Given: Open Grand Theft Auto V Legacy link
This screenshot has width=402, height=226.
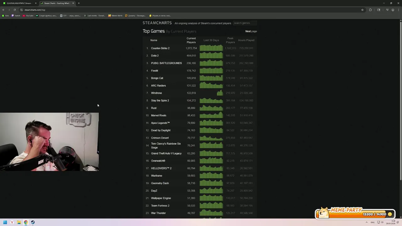Looking at the screenshot, I should point(166,153).
